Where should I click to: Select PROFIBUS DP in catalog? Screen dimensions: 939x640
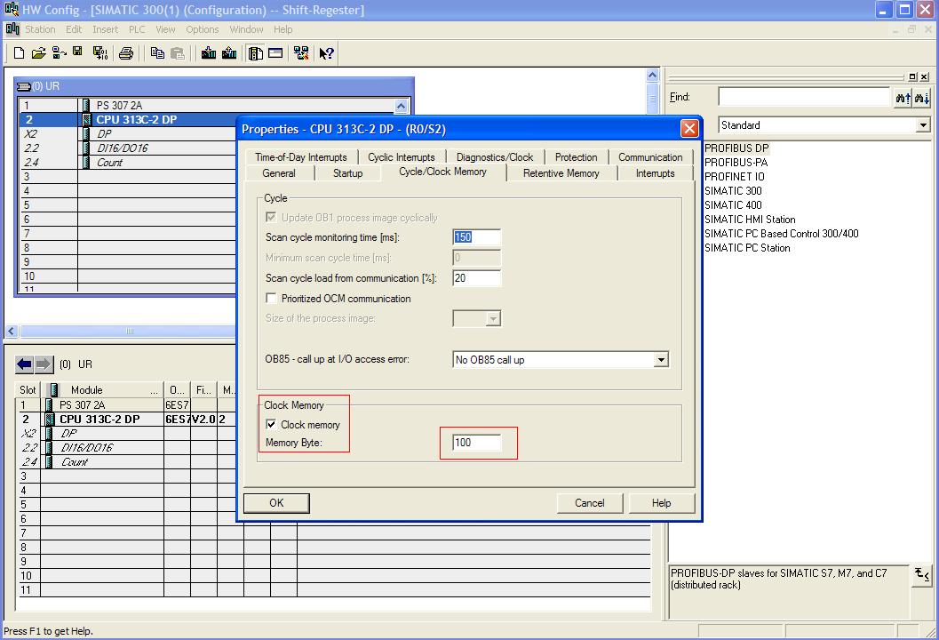coord(736,148)
